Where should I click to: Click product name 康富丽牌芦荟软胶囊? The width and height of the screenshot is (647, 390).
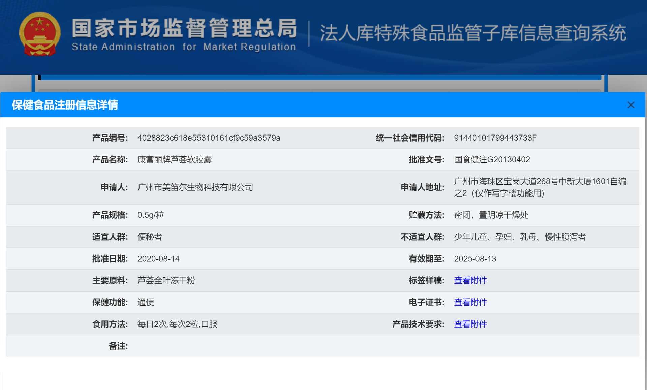pos(174,160)
